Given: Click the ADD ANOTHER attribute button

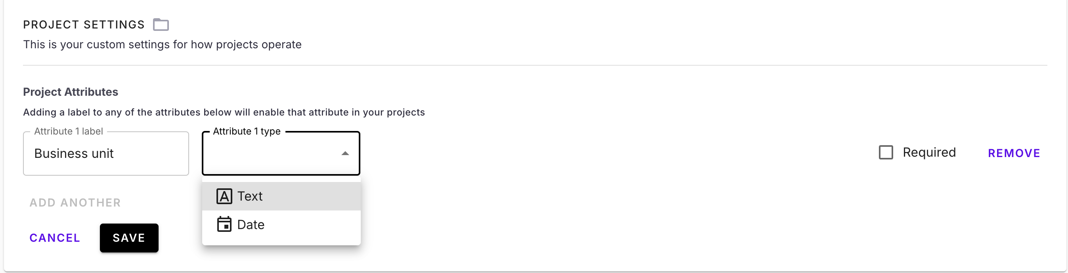Looking at the screenshot, I should [75, 203].
